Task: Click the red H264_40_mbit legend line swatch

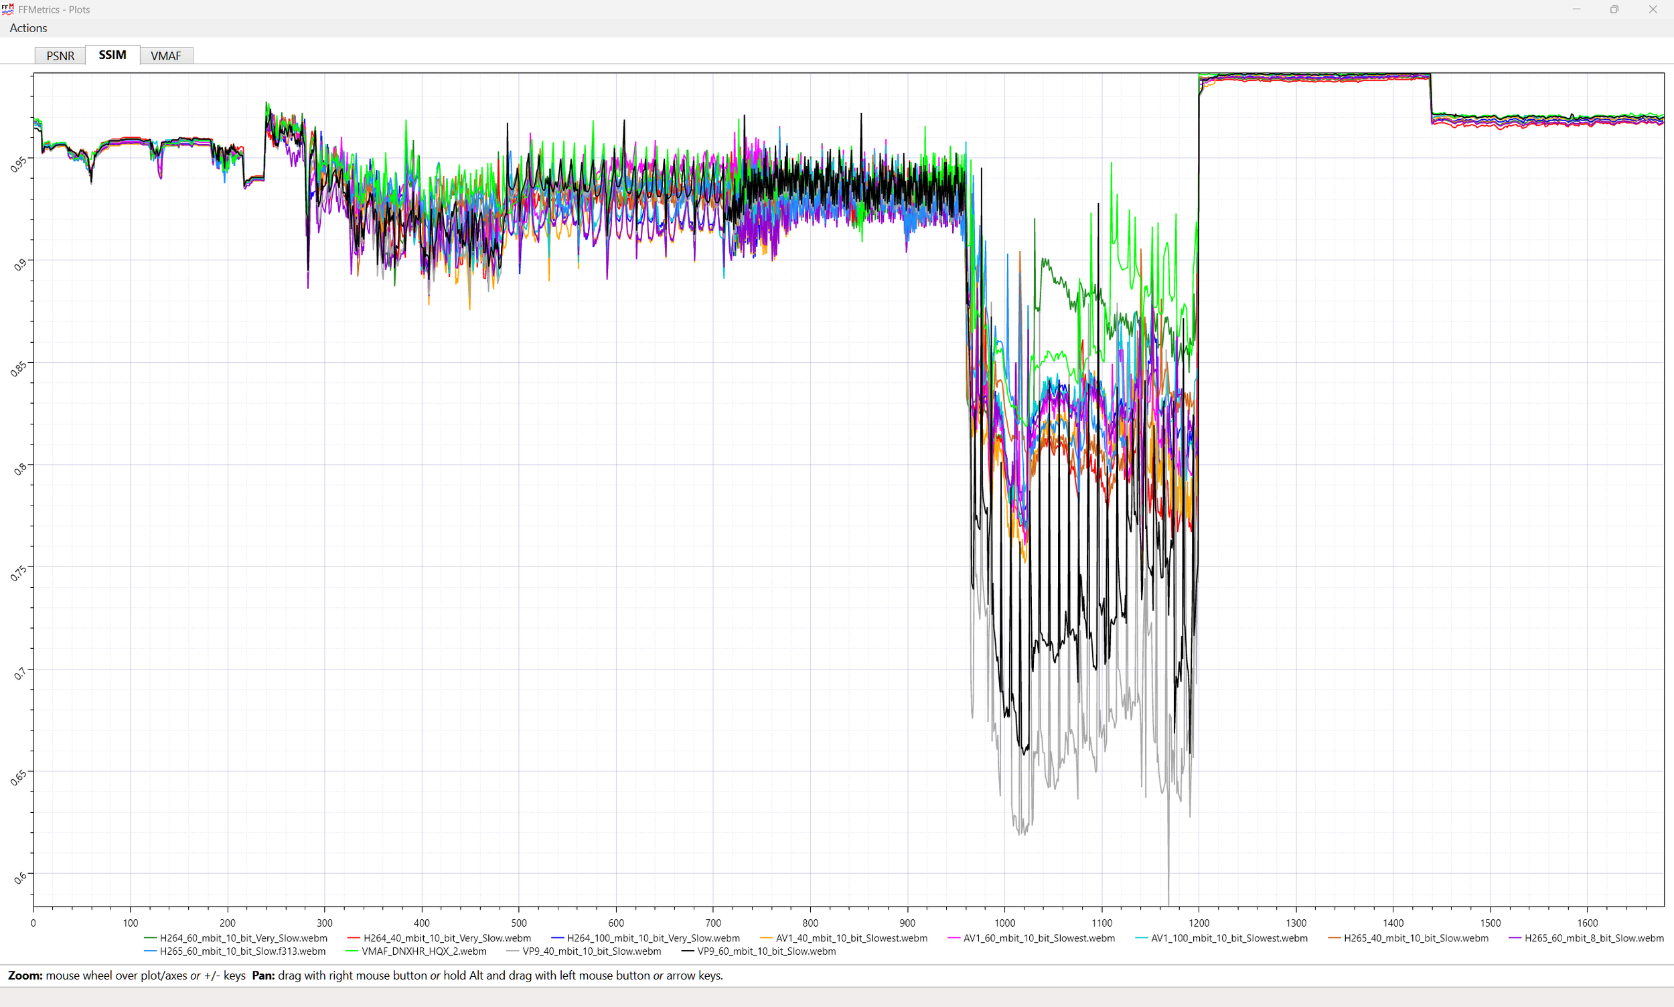Action: (353, 938)
